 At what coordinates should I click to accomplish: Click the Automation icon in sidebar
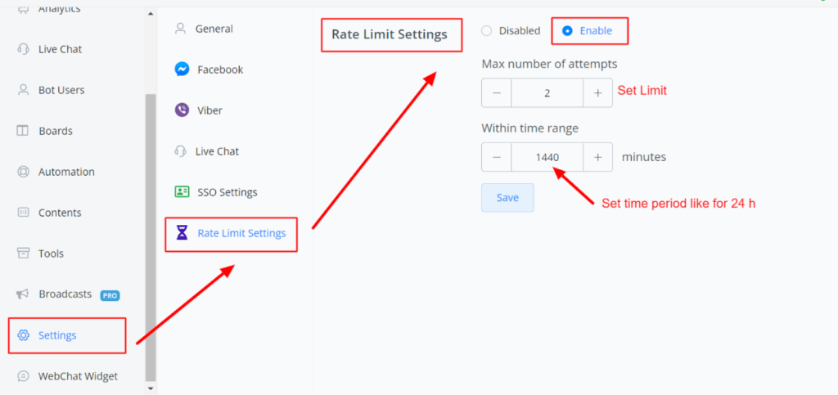(x=24, y=172)
